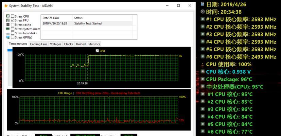Click the Status column header
Viewport: 281px width, 136px height.
(103, 18)
